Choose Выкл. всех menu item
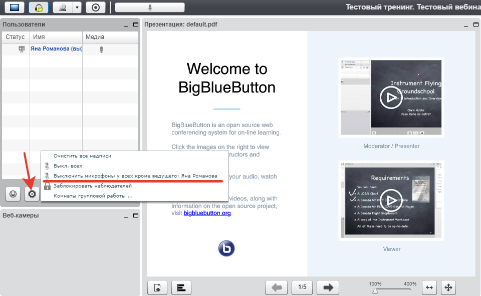Viewport: 481px width, 296px height. (135, 166)
